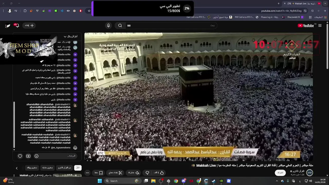The height and width of the screenshot is (185, 329).
Task: Select the 'From the Quran channel' chip
Action: pyautogui.click(x=65, y=168)
